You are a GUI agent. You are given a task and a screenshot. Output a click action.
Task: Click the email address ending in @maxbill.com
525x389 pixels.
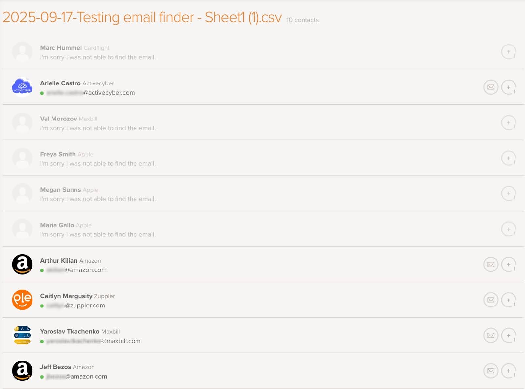coord(94,341)
